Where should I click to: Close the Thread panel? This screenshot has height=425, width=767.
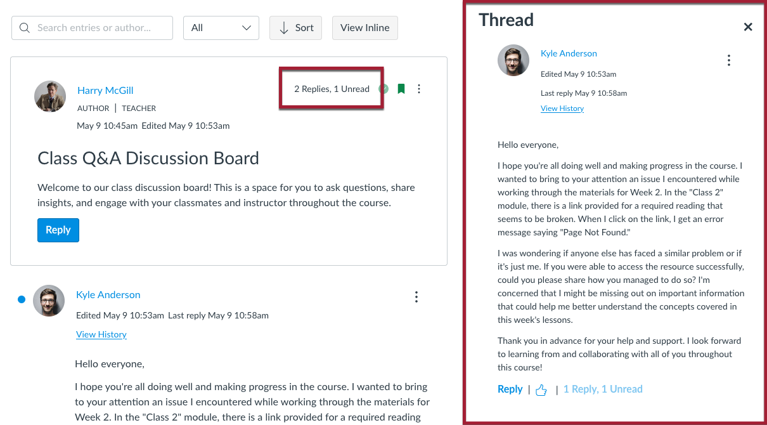748,27
